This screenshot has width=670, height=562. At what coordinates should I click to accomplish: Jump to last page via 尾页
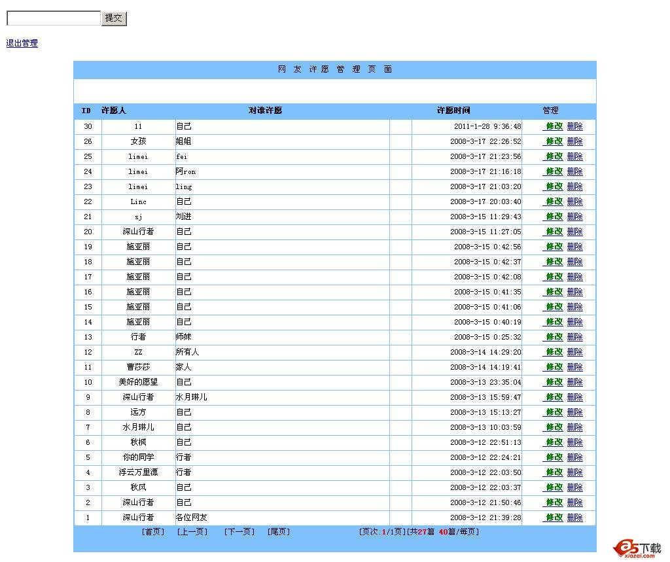(x=279, y=532)
